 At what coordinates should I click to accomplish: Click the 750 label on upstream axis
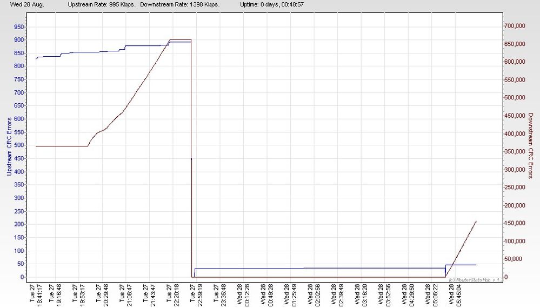tap(19, 79)
